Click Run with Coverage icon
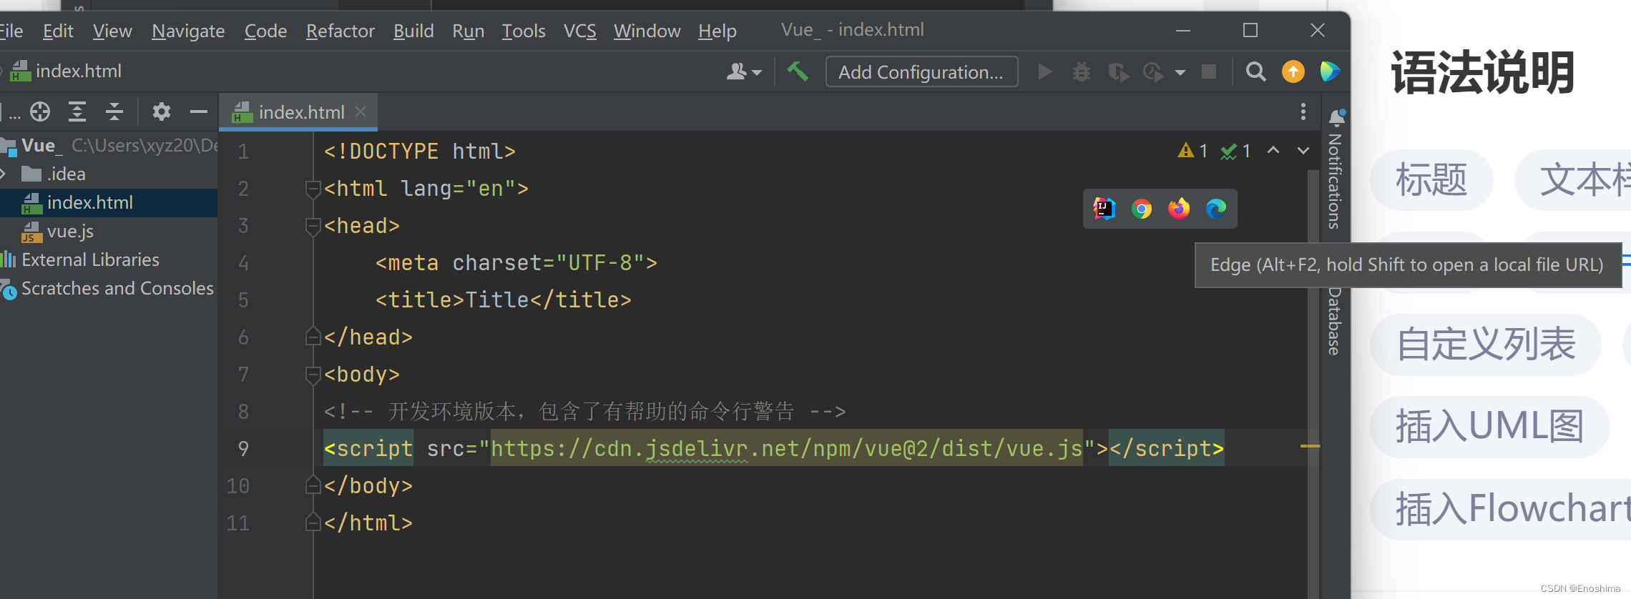The height and width of the screenshot is (599, 1631). coord(1118,72)
